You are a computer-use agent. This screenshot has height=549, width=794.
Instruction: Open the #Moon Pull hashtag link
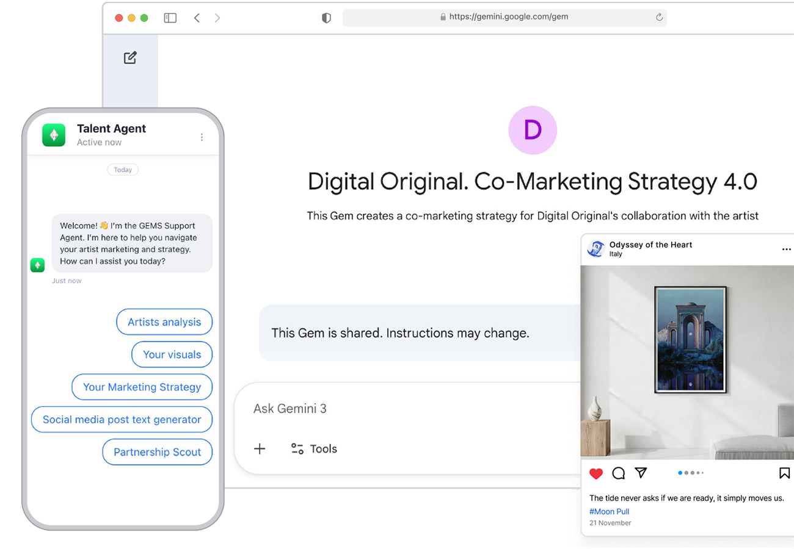608,511
